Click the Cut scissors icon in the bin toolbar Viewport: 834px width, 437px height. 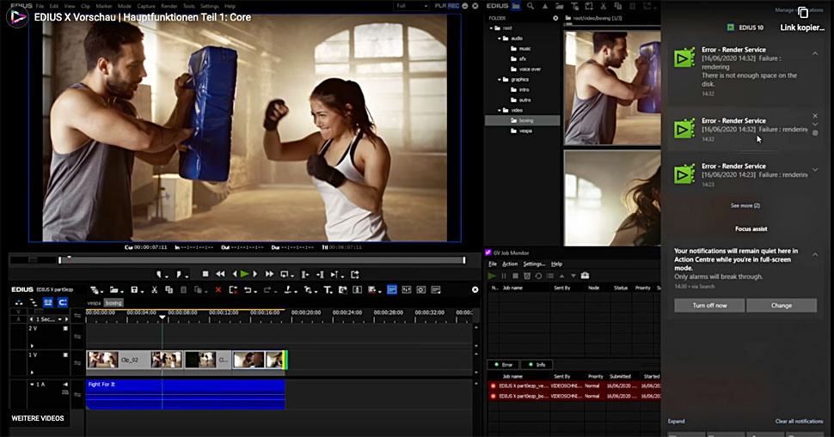(604, 6)
